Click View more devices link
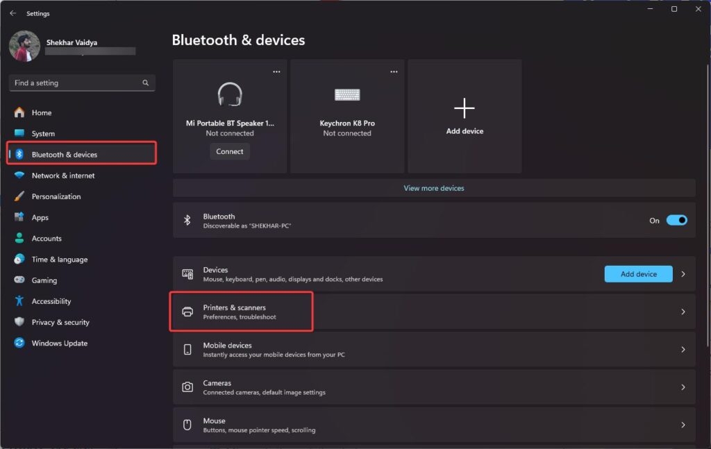711x449 pixels. pos(434,188)
